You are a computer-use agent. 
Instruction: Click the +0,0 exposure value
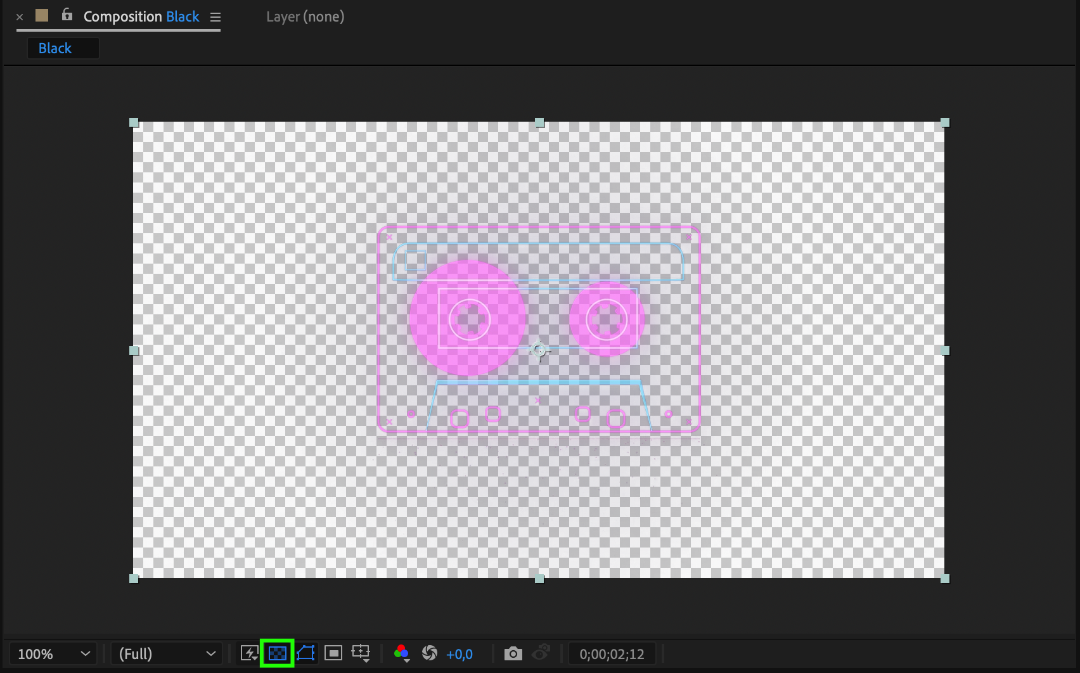(x=460, y=654)
